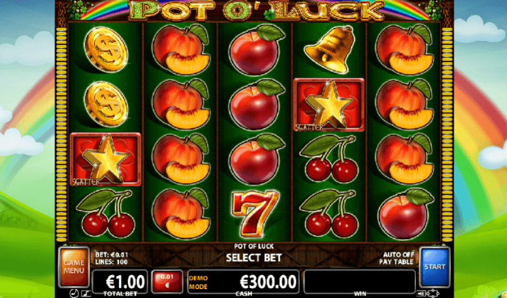Click the empty WIN amount display

pos(359,282)
